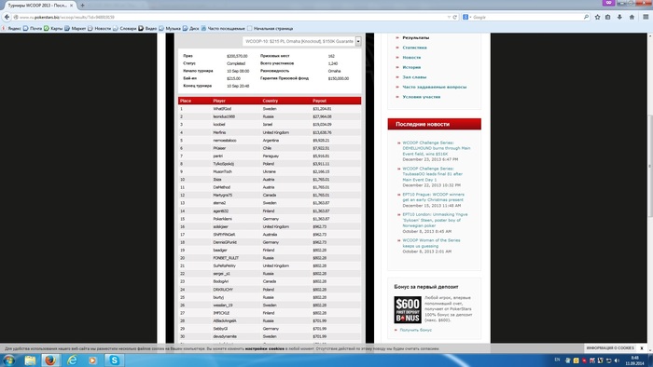This screenshot has height=367, width=653.
Task: Open the Музыка bookmark
Action: pos(170,28)
